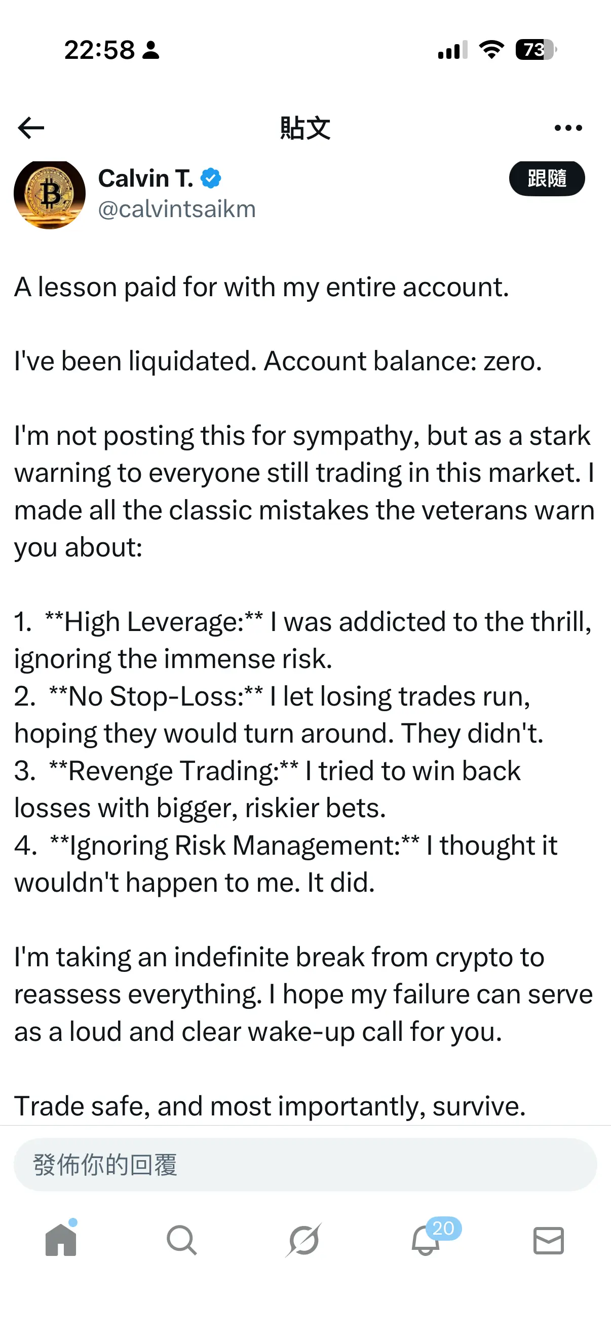Open the Calvin T. profile name
Screen dimensions: 611x1330
[145, 179]
